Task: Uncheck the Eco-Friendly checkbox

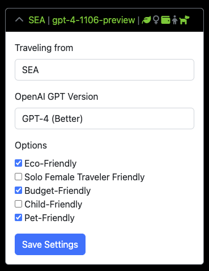Action: 18,163
